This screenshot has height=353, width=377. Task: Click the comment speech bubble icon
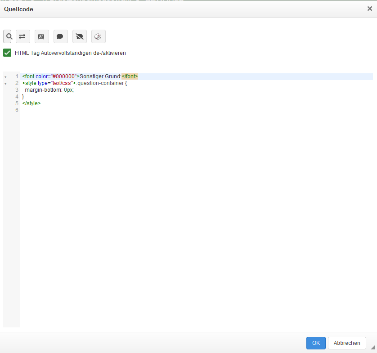coord(60,36)
